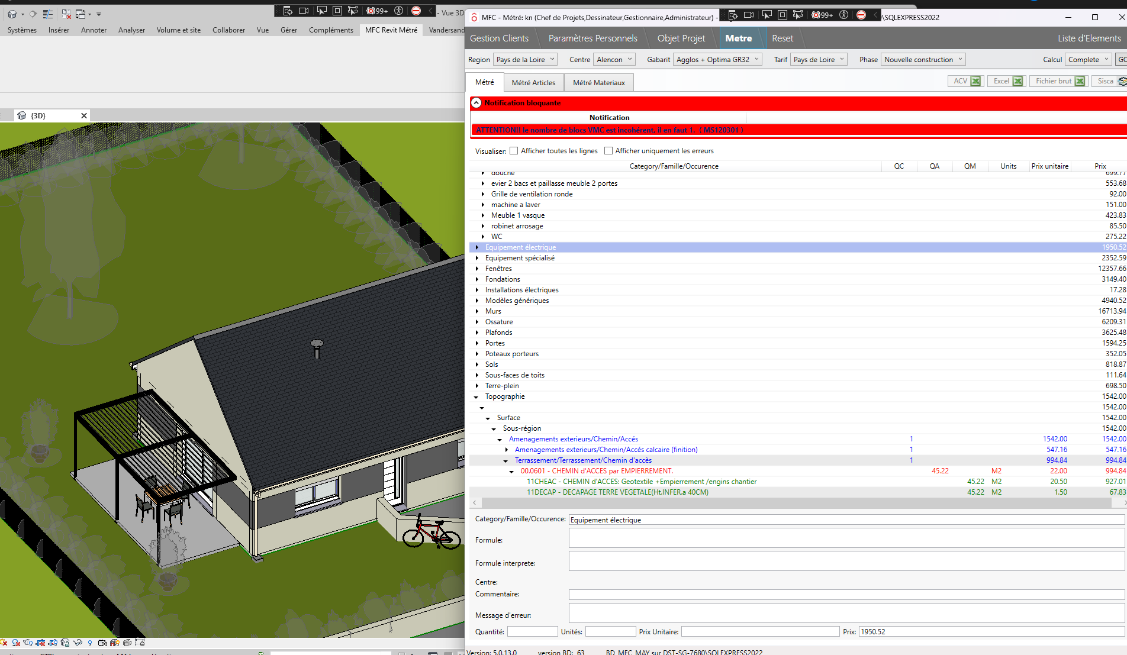Click the ACV export button

tap(966, 81)
